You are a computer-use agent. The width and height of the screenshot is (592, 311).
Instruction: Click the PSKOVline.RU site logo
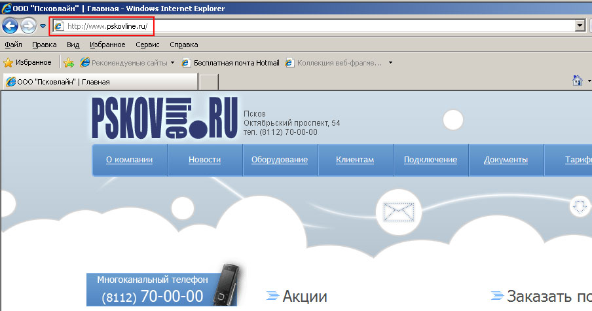(x=165, y=118)
